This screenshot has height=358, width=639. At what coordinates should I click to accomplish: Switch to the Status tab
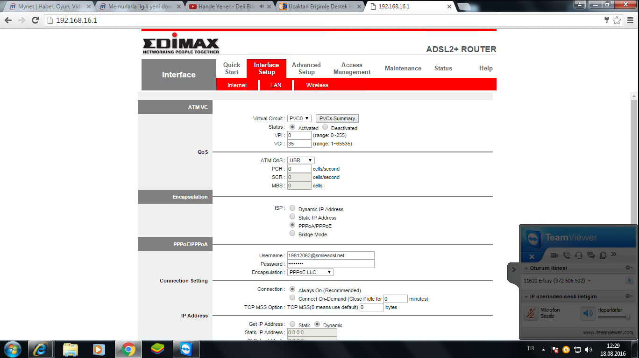(443, 69)
